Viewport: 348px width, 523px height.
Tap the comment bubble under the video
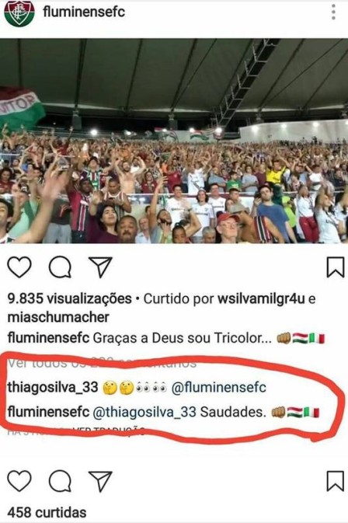click(60, 267)
